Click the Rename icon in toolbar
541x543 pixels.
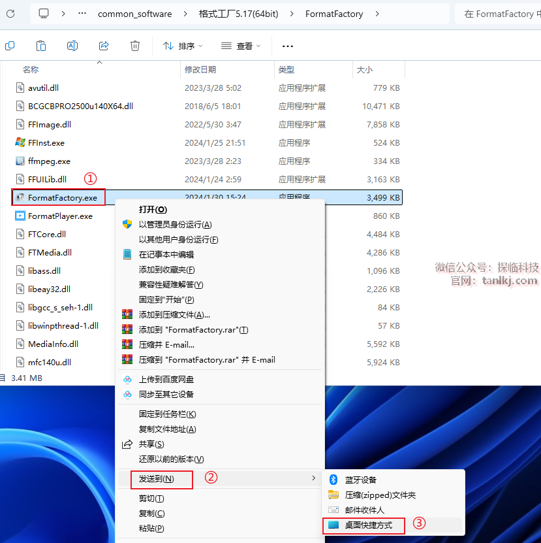coord(72,46)
